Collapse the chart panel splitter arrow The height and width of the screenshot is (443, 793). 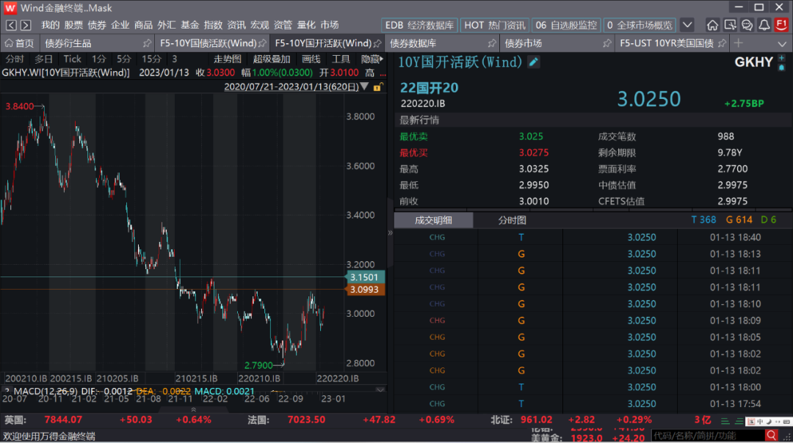click(390, 233)
